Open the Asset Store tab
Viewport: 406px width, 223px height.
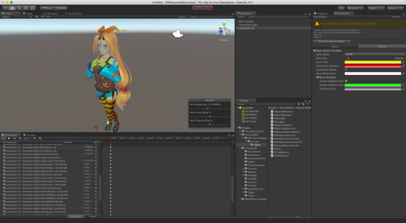click(x=73, y=13)
